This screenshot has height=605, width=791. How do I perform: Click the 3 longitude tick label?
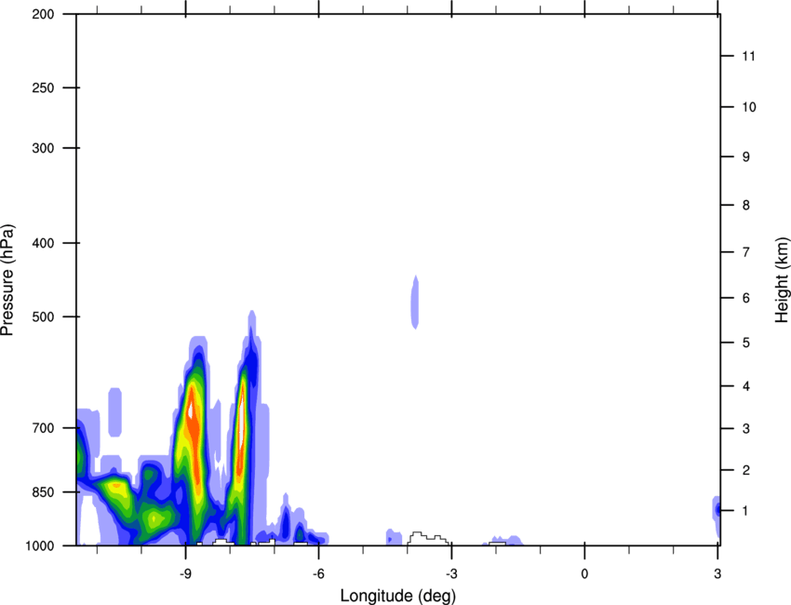(x=717, y=573)
